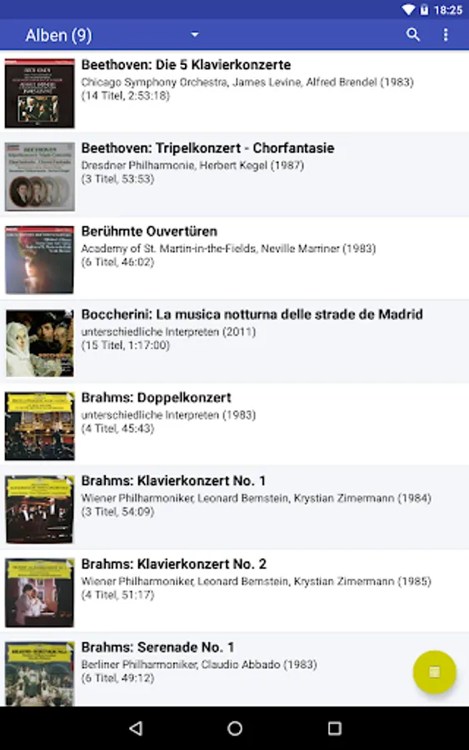Screen dimensions: 469x750
Task: Open Brahms: Serenade No. 1 album
Action: click(234, 670)
